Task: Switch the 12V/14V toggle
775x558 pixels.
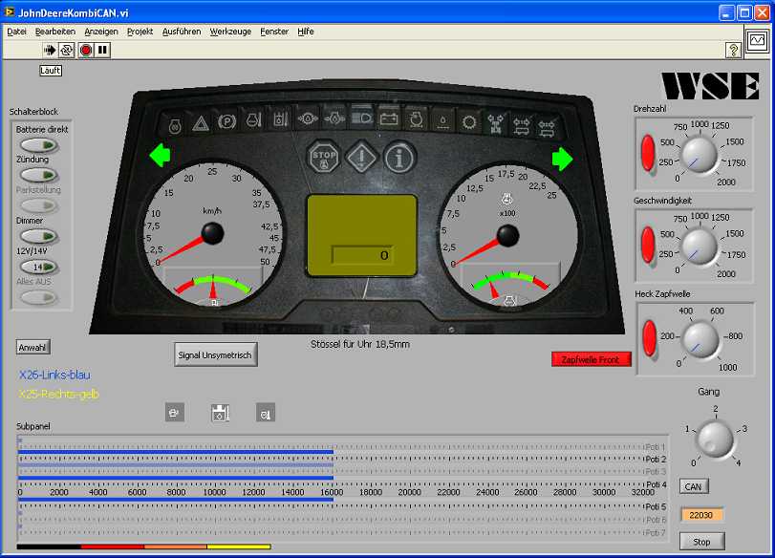Action: 39,267
